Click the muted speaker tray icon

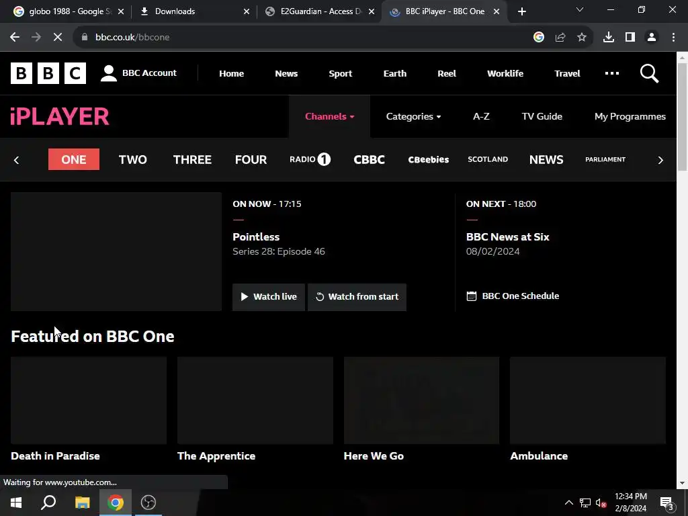pos(601,503)
